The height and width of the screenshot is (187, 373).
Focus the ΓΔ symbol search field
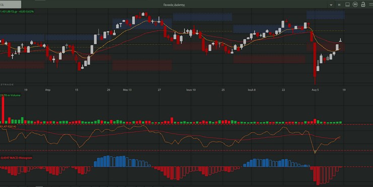tap(11, 5)
